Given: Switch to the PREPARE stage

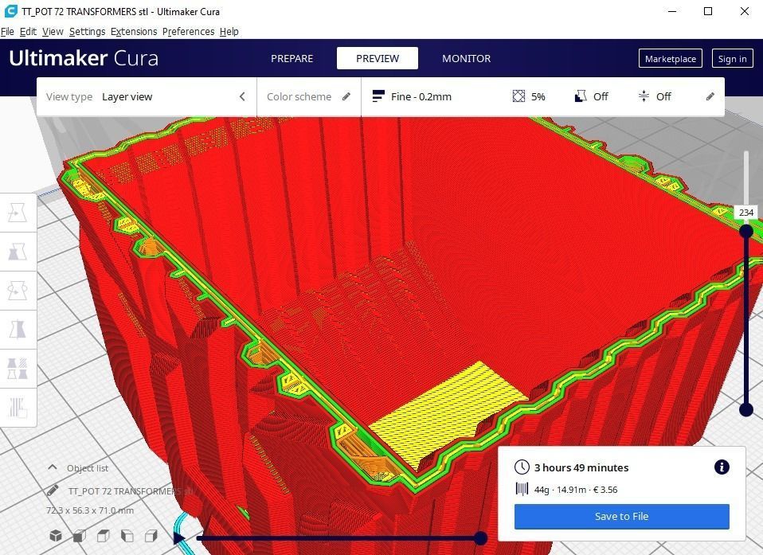Looking at the screenshot, I should tap(292, 58).
